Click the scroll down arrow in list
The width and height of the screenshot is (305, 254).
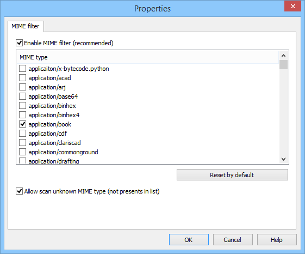284,159
